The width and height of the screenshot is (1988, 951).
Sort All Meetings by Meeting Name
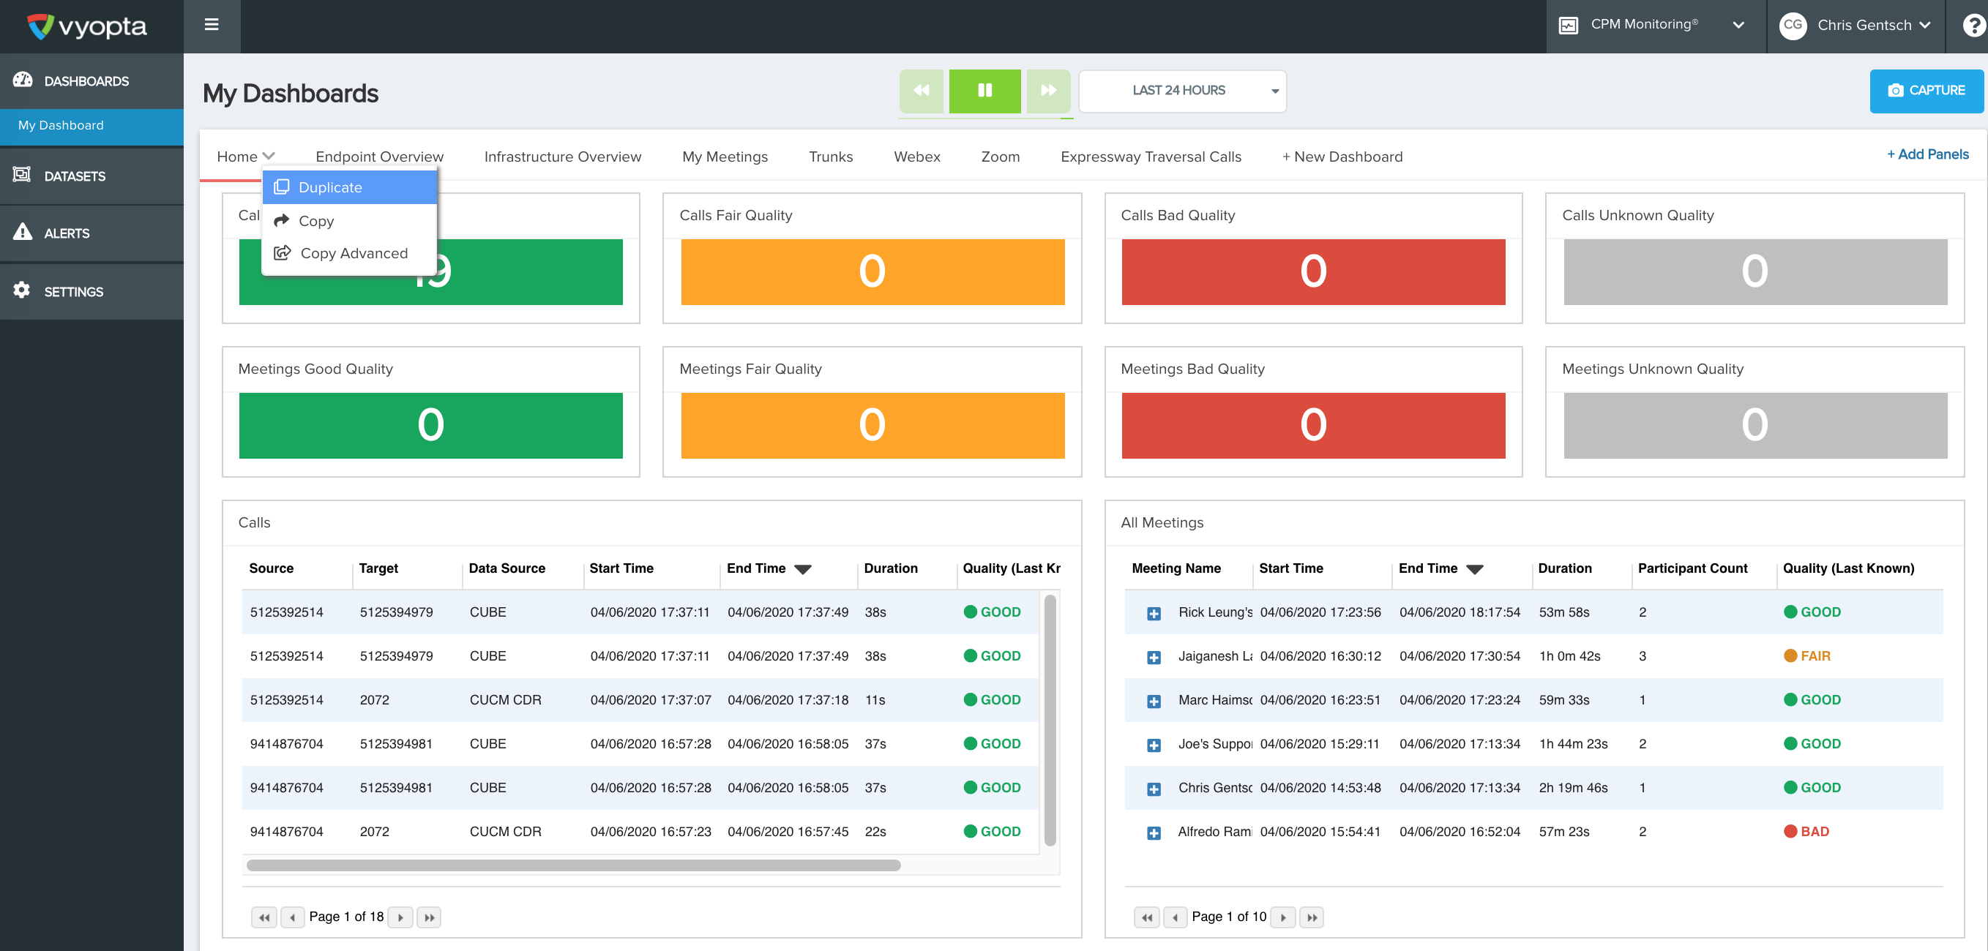[x=1176, y=568]
